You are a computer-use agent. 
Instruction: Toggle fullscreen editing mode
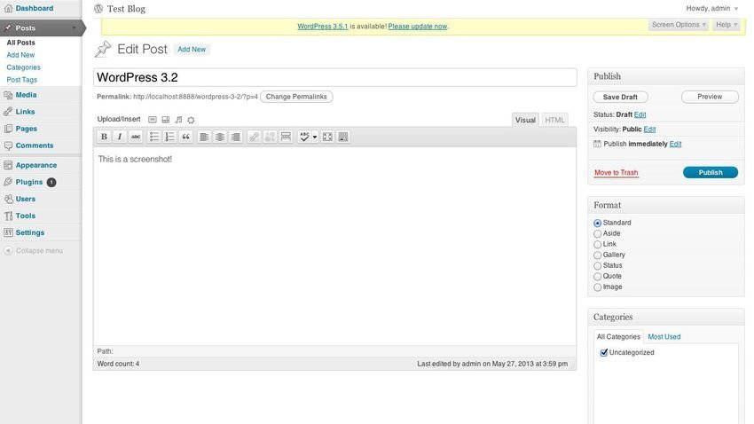pyautogui.click(x=327, y=137)
